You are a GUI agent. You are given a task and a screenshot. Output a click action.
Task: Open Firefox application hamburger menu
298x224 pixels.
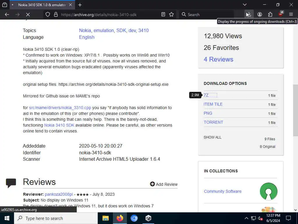[x=291, y=15]
